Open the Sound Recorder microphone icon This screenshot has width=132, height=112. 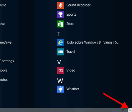(61, 5)
